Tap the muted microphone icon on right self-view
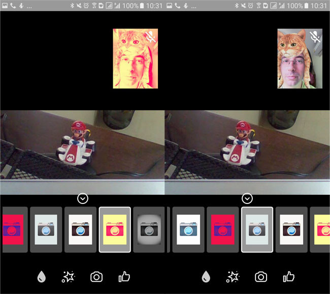Screen dimensions: 330x294 pos(315,37)
